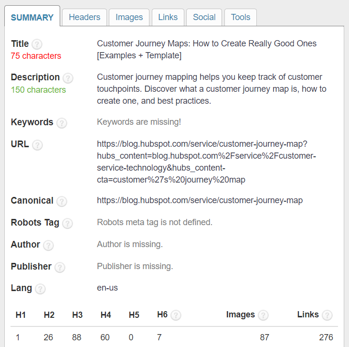Select the Social tab
The image size is (349, 347).
click(204, 17)
